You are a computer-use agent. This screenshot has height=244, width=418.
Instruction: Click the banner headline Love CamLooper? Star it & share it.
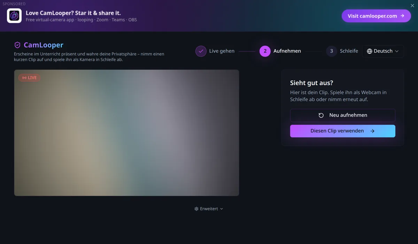(x=73, y=13)
